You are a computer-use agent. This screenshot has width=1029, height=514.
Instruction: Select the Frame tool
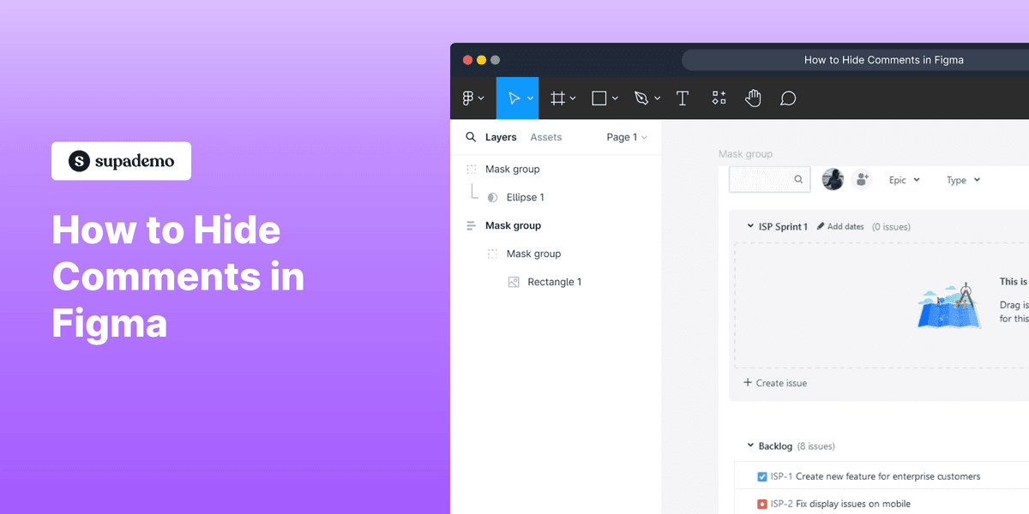tap(557, 98)
